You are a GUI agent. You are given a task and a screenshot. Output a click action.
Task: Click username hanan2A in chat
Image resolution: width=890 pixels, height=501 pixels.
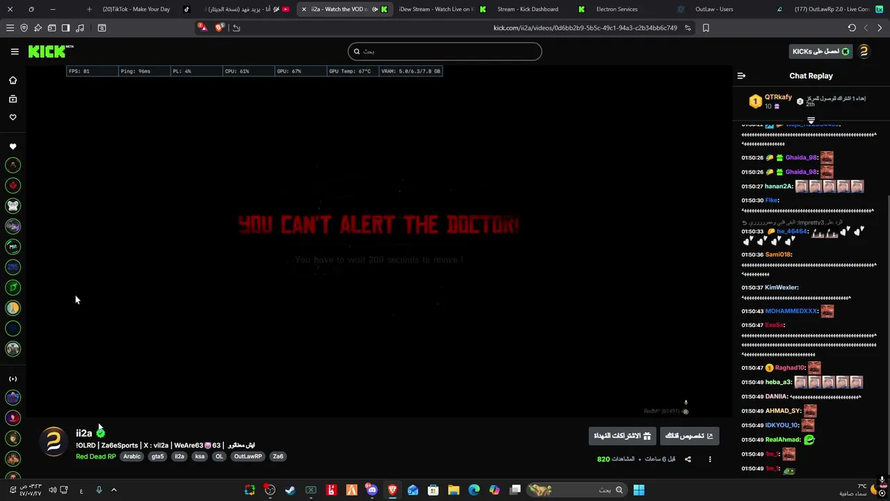779,186
